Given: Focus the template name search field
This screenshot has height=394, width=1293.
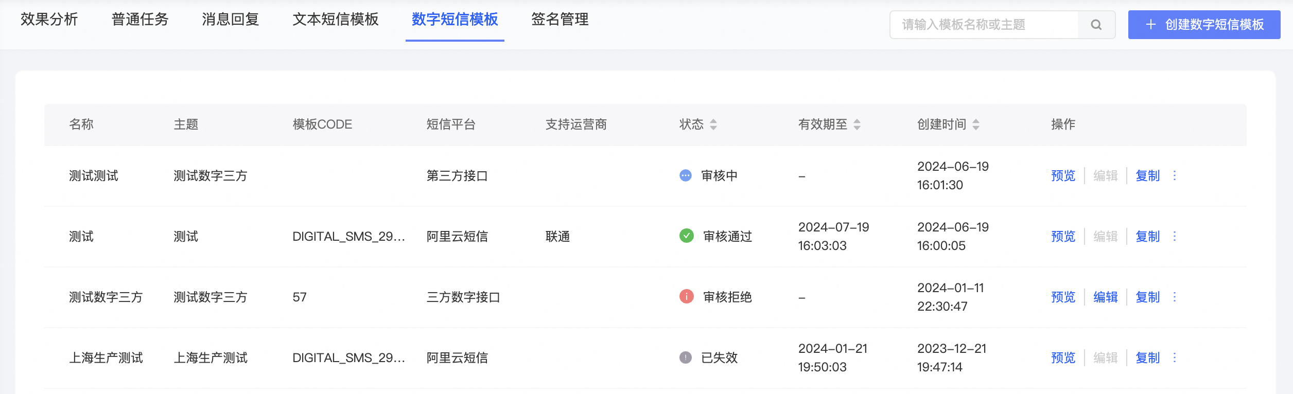Looking at the screenshot, I should point(984,25).
